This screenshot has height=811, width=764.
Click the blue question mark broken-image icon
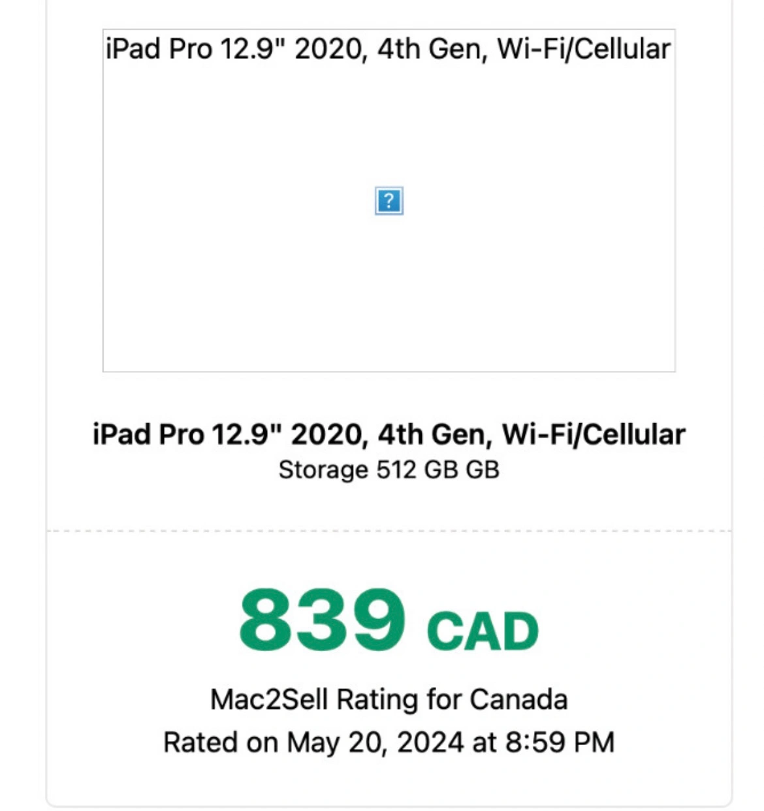pos(389,200)
